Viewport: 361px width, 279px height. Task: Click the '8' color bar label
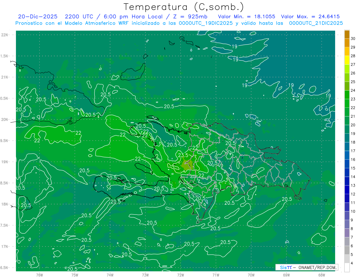[x=352, y=229]
